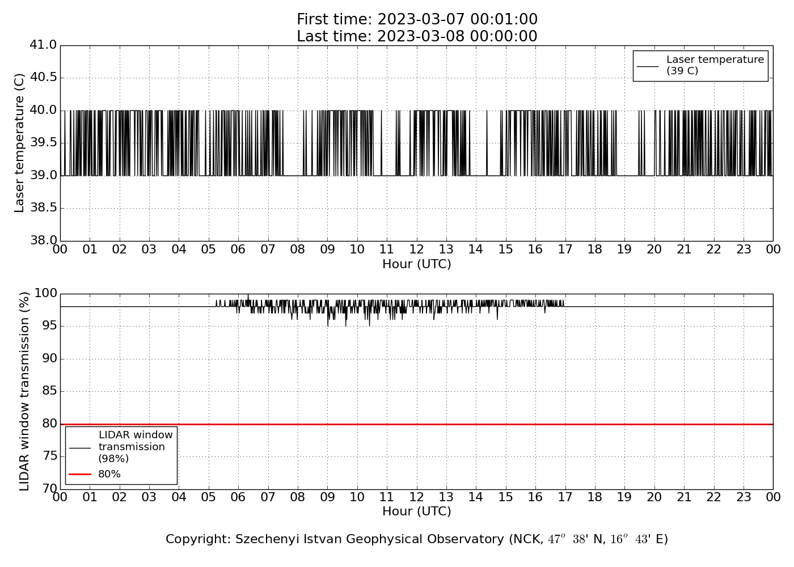Viewport: 794px width, 567px height.
Task: Select the "80%" legend entry text
Action: click(x=109, y=474)
